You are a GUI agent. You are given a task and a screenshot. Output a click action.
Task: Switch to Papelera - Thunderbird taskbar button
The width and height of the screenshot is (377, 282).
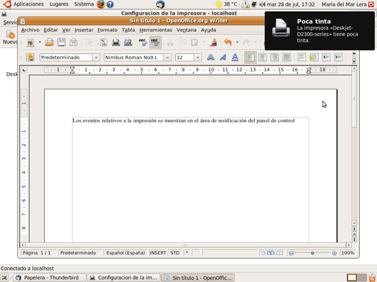point(49,277)
